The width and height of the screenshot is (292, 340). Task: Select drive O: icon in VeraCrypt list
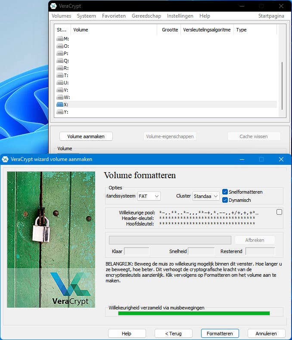(x=60, y=46)
